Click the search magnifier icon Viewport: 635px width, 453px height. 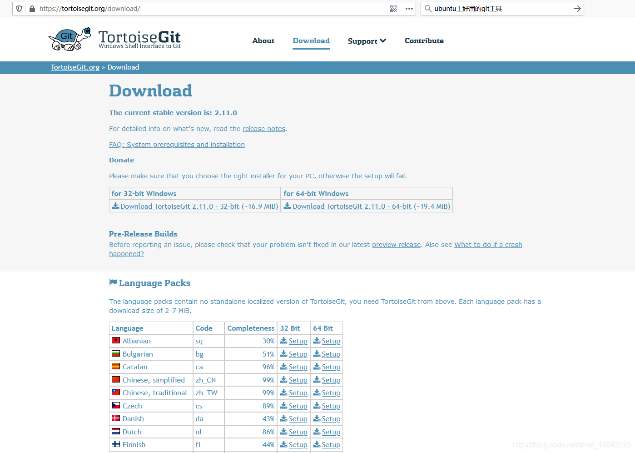click(x=428, y=9)
